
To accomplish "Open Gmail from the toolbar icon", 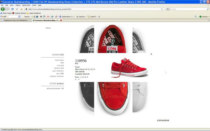I will tap(48, 16).
